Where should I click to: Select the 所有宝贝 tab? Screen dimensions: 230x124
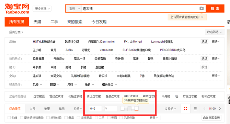point(17,22)
